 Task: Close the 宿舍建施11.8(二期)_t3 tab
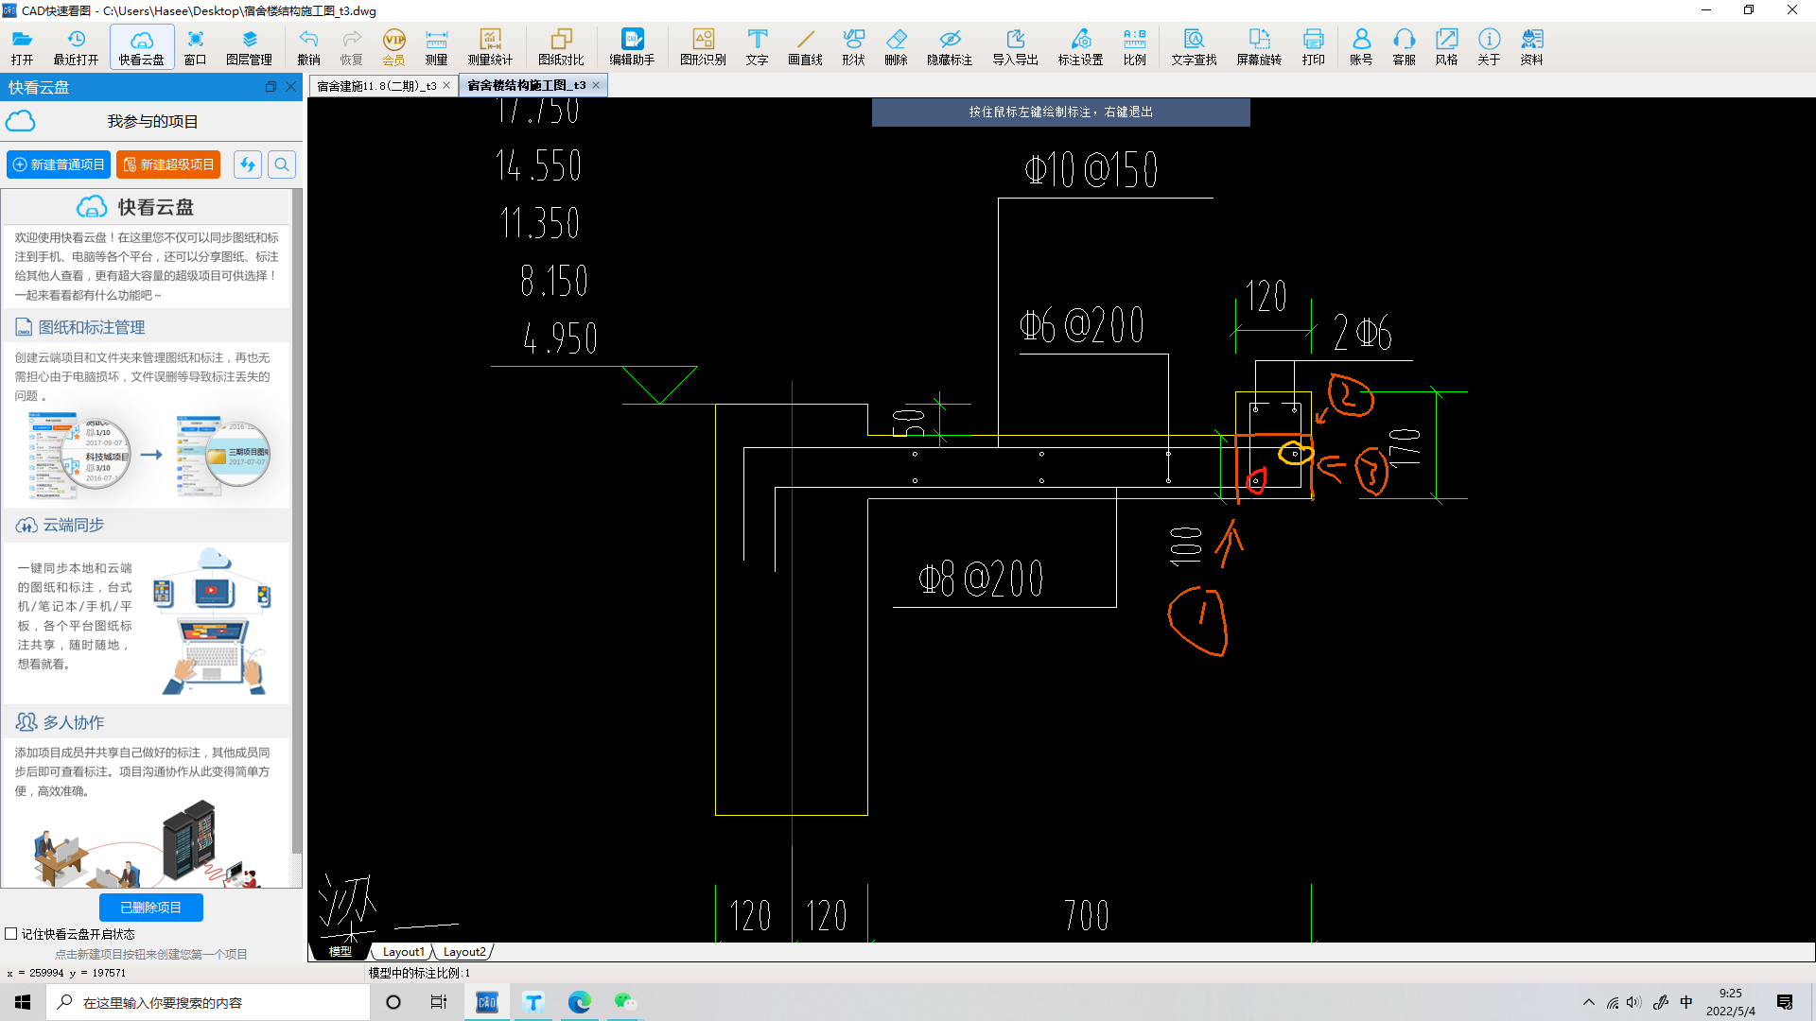tap(446, 85)
